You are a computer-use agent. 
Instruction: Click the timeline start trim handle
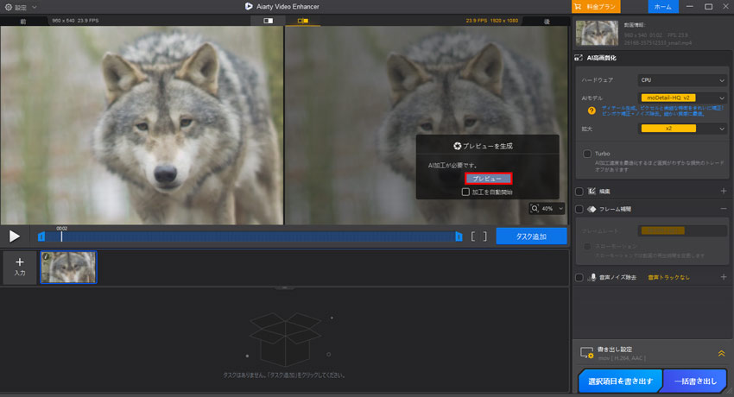click(x=41, y=236)
